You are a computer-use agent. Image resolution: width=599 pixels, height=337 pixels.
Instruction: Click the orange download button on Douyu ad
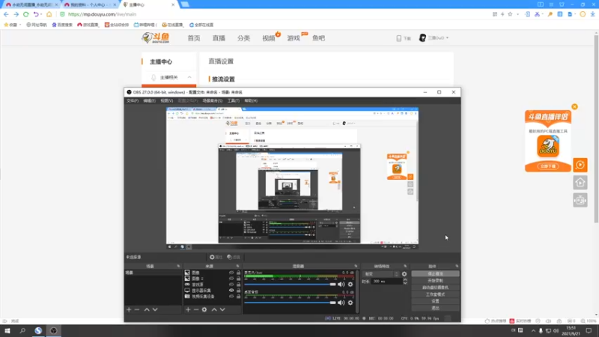(x=548, y=166)
